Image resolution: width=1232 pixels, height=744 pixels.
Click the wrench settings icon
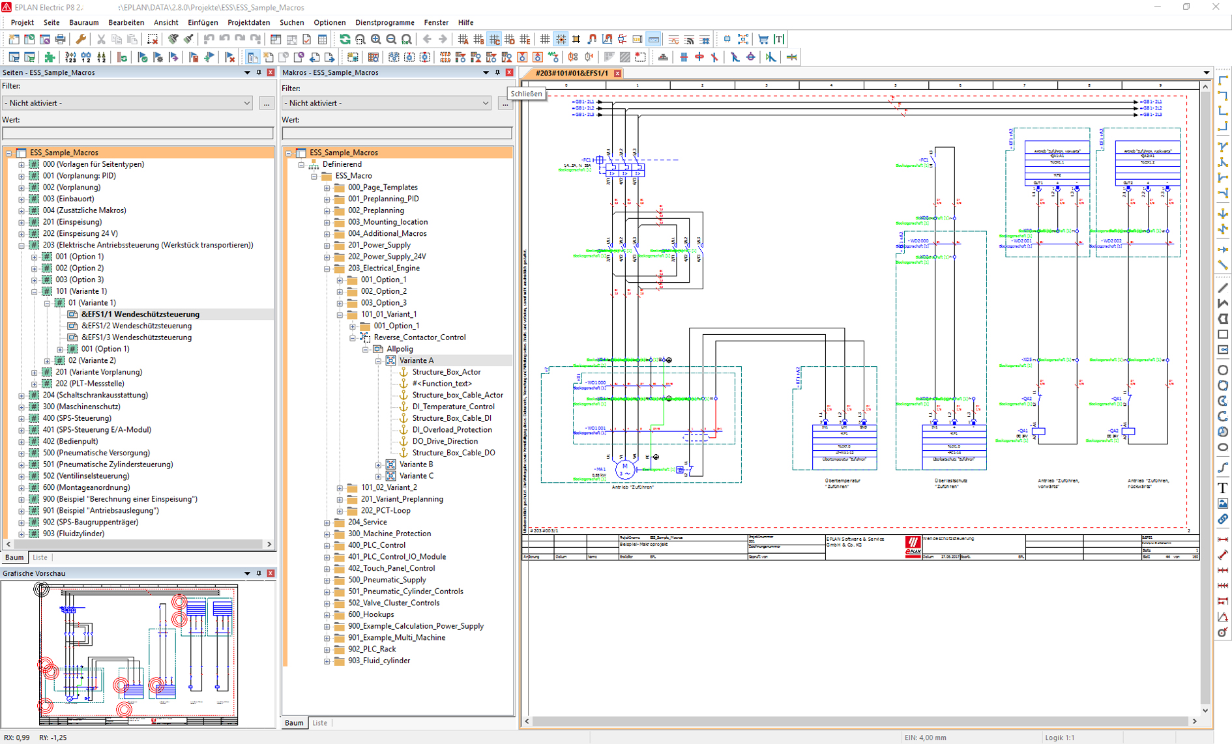click(x=81, y=40)
